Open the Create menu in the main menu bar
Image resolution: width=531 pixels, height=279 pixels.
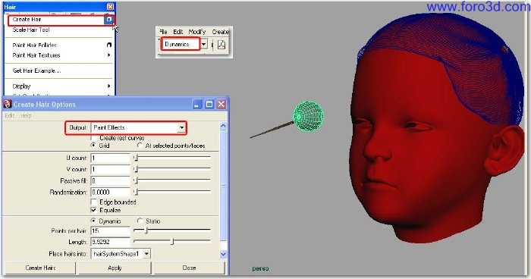[x=221, y=32]
